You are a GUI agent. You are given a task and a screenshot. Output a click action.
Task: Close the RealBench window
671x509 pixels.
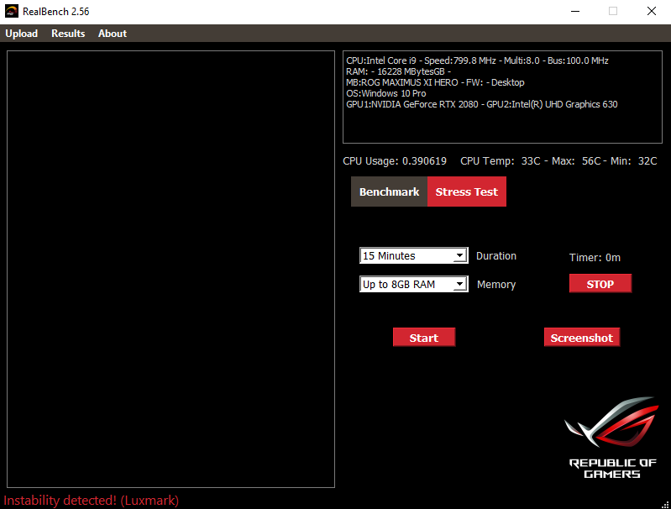pyautogui.click(x=651, y=12)
